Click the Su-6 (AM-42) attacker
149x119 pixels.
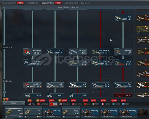(x=100, y=52)
